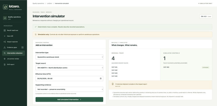Click the calendar icon in Effective time field
This screenshot has width=217, height=106.
[101, 79]
